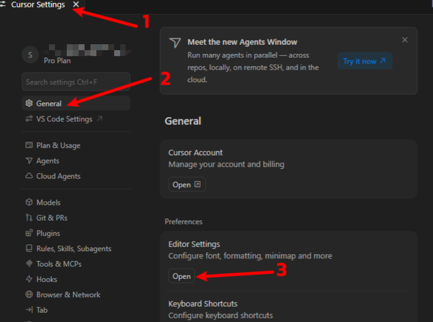This screenshot has width=433, height=322.
Task: Close the Cursor Settings tab
Action: click(76, 4)
